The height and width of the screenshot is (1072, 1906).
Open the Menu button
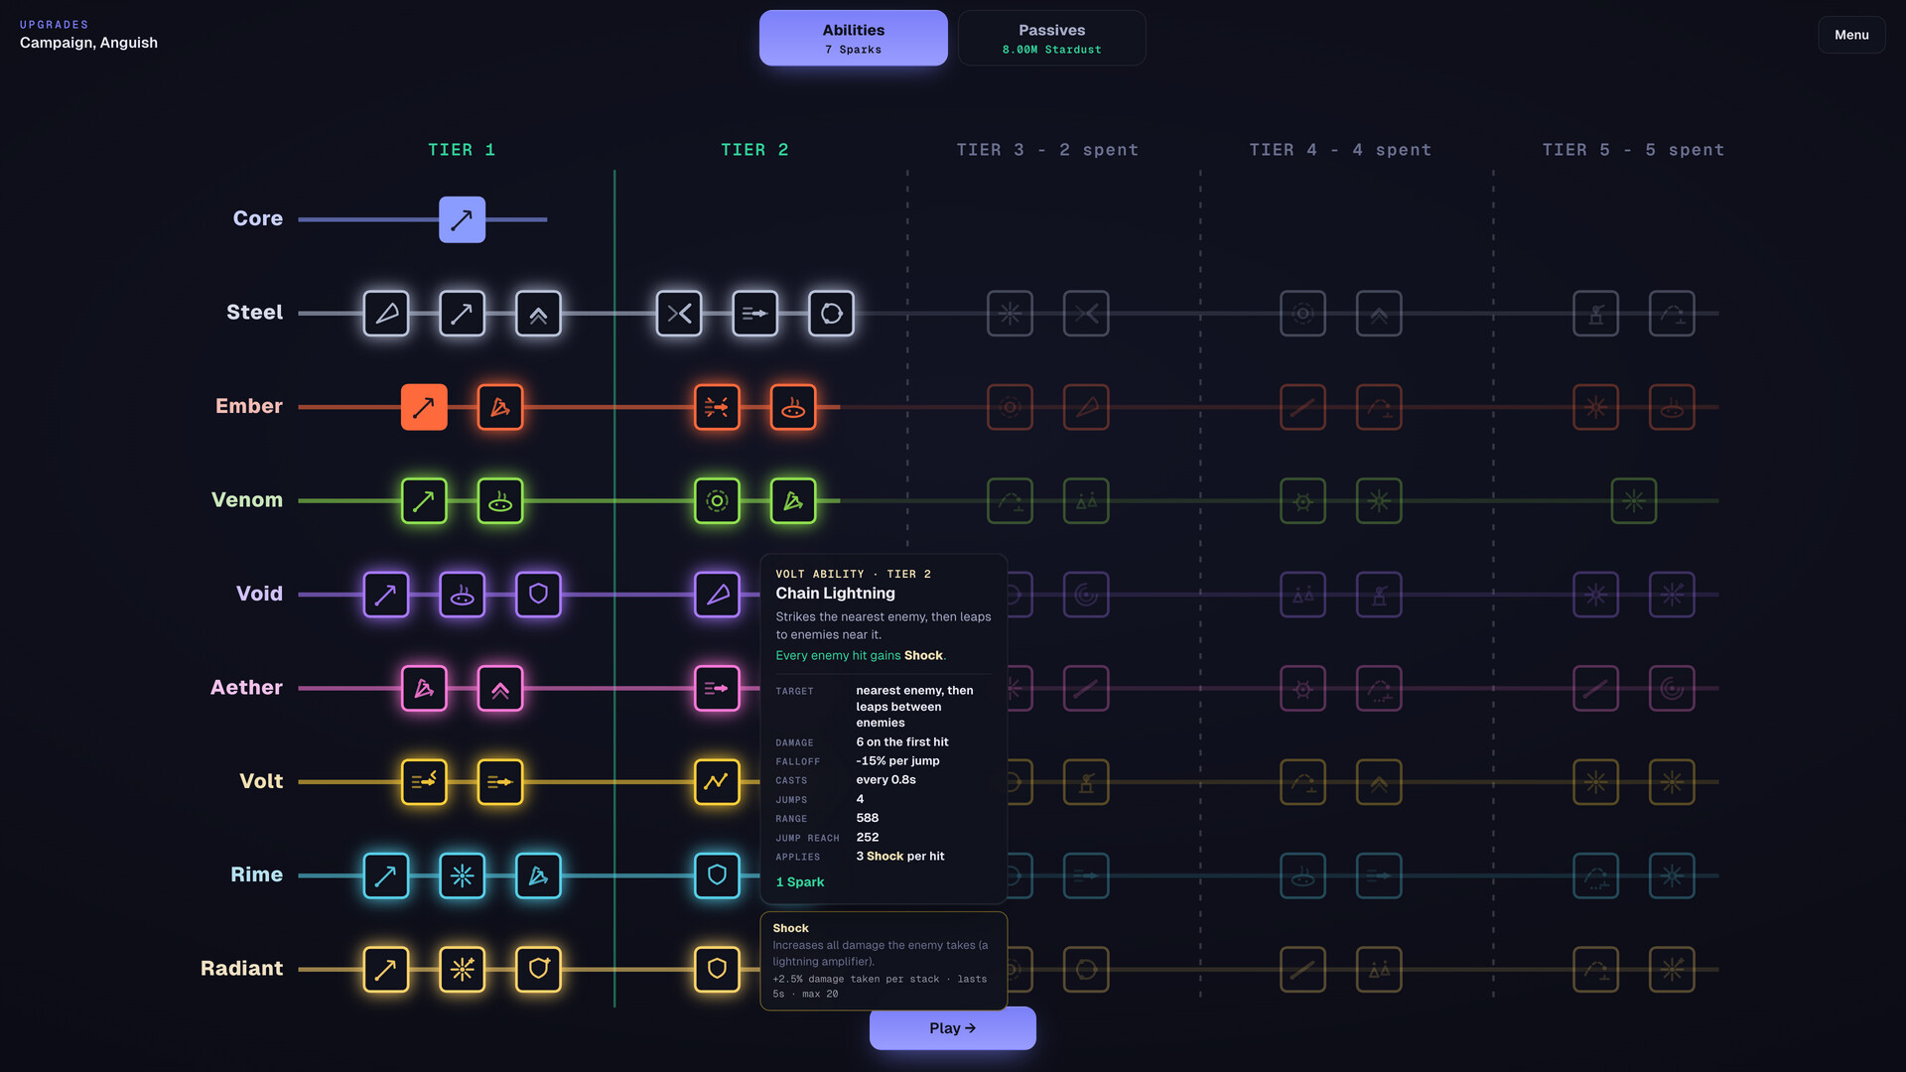[1851, 35]
